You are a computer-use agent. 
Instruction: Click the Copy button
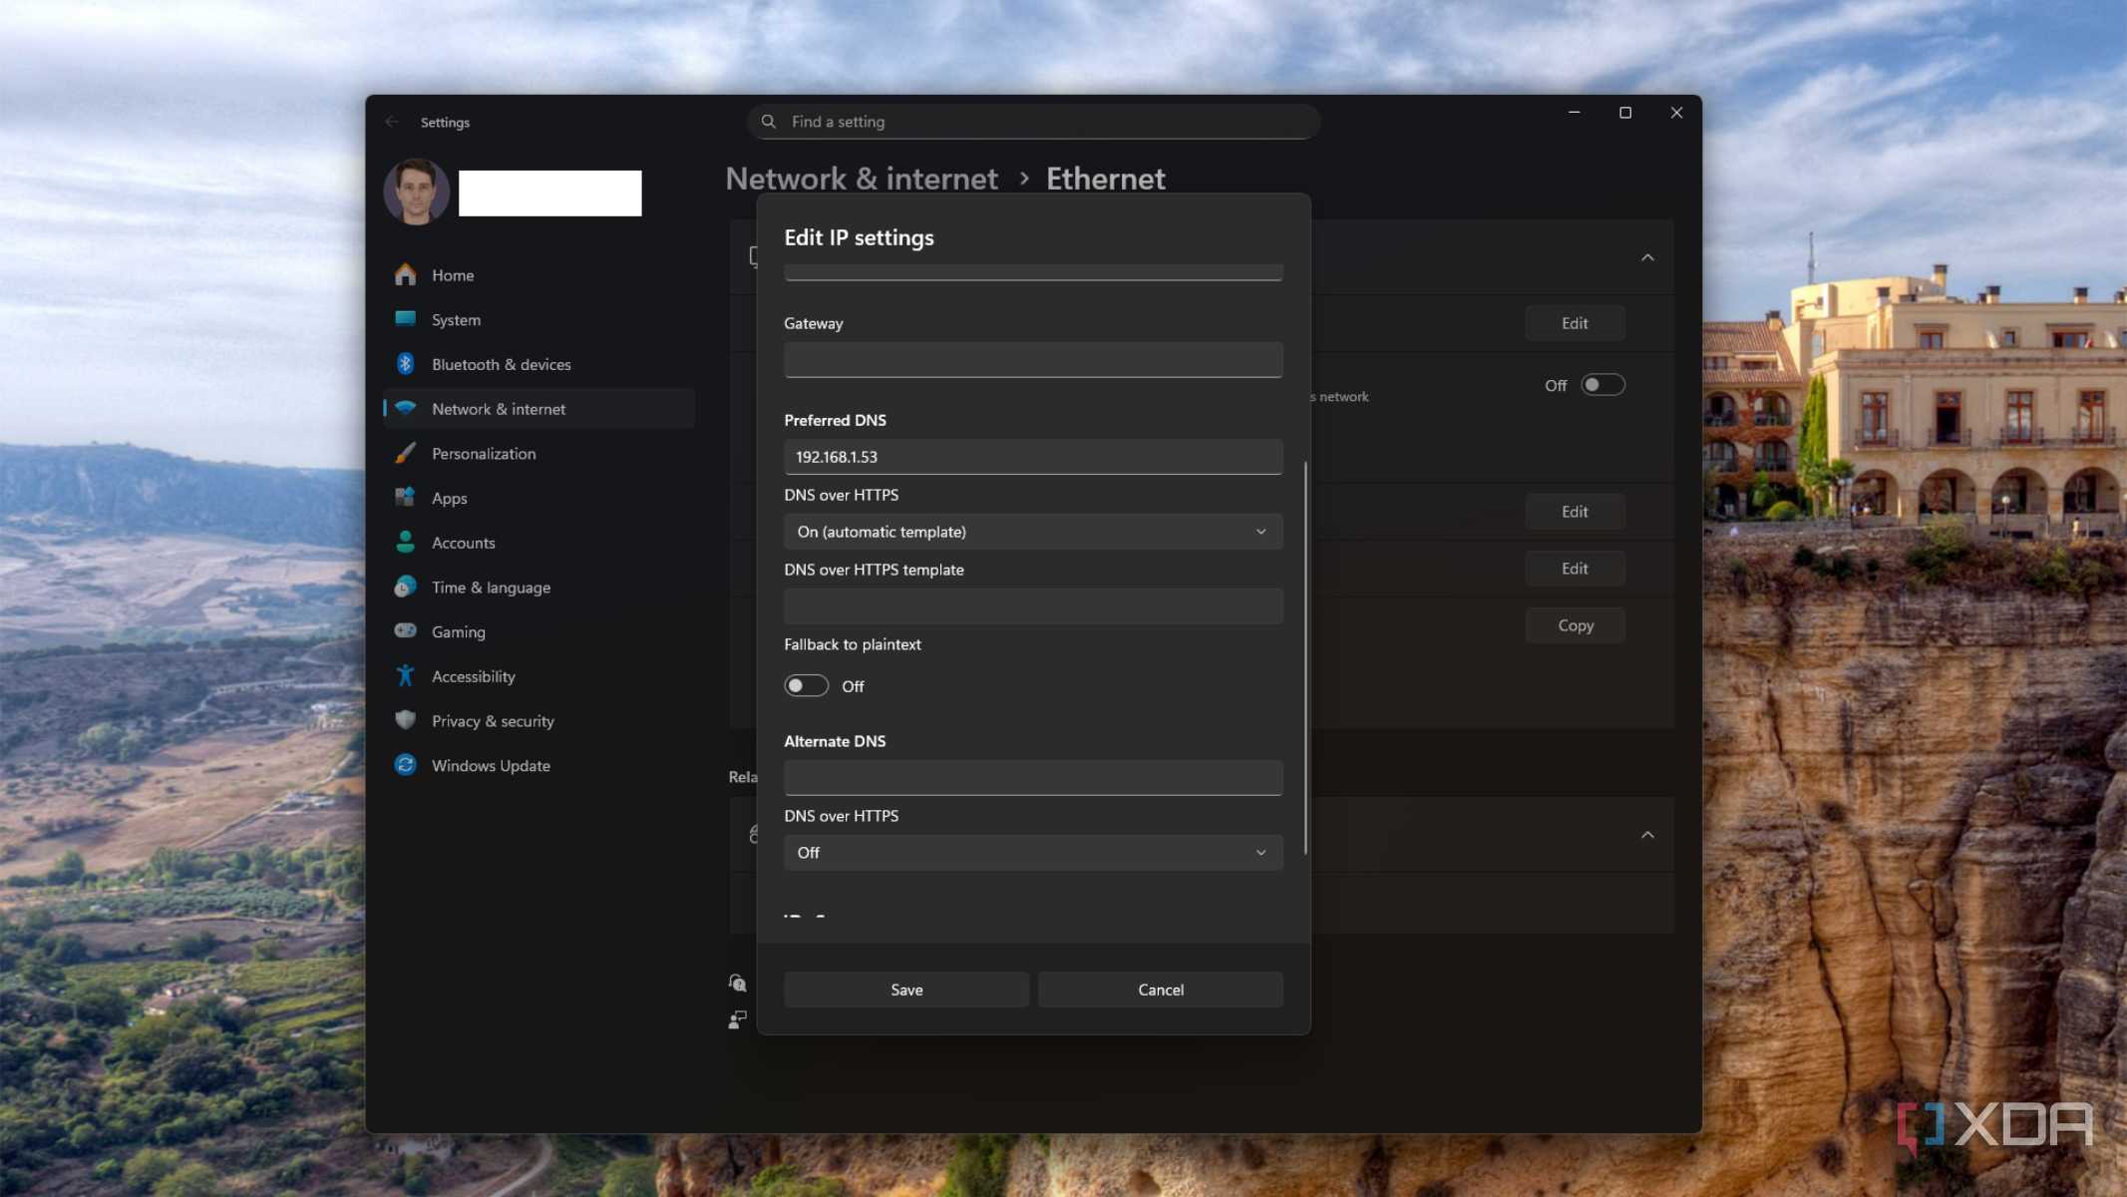pyautogui.click(x=1575, y=625)
